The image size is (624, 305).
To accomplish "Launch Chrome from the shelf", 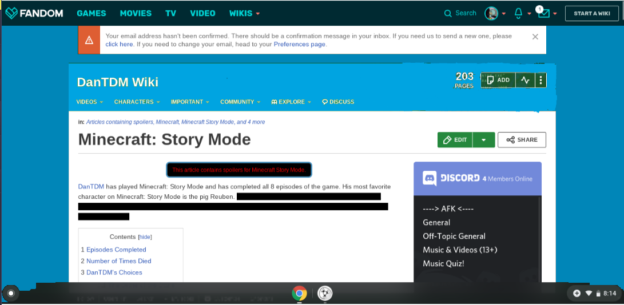I will point(299,294).
